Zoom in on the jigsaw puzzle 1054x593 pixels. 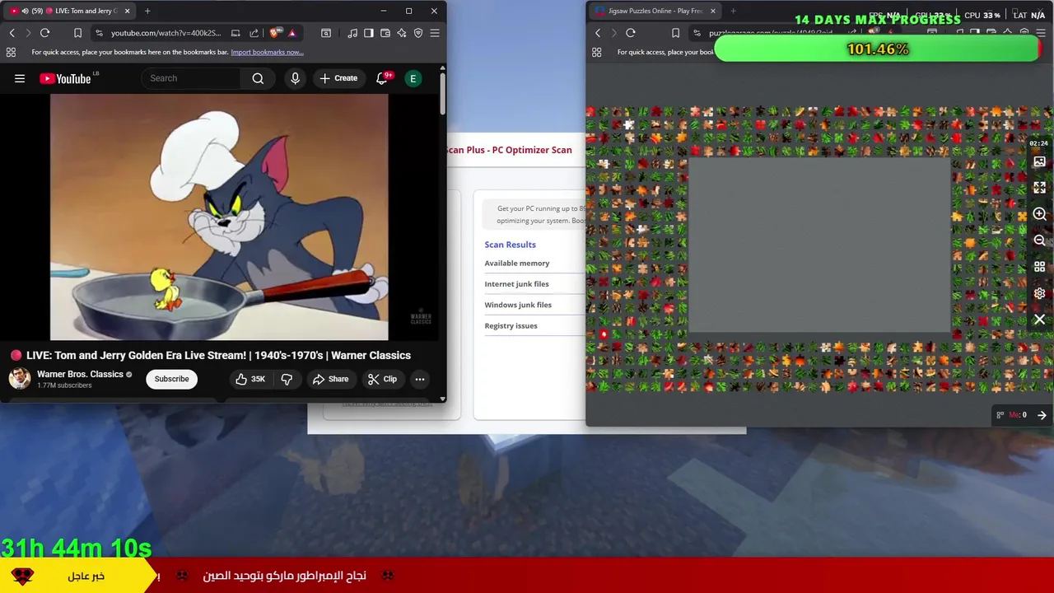(x=1039, y=214)
